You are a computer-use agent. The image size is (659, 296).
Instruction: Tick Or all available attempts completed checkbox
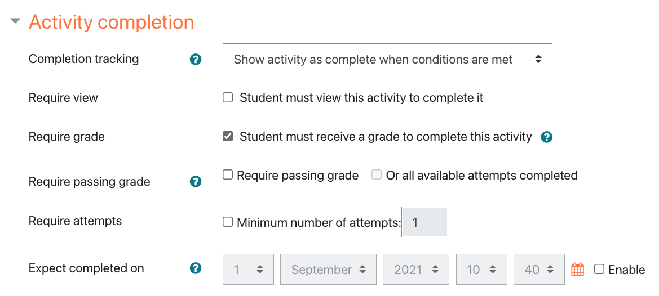(x=377, y=175)
